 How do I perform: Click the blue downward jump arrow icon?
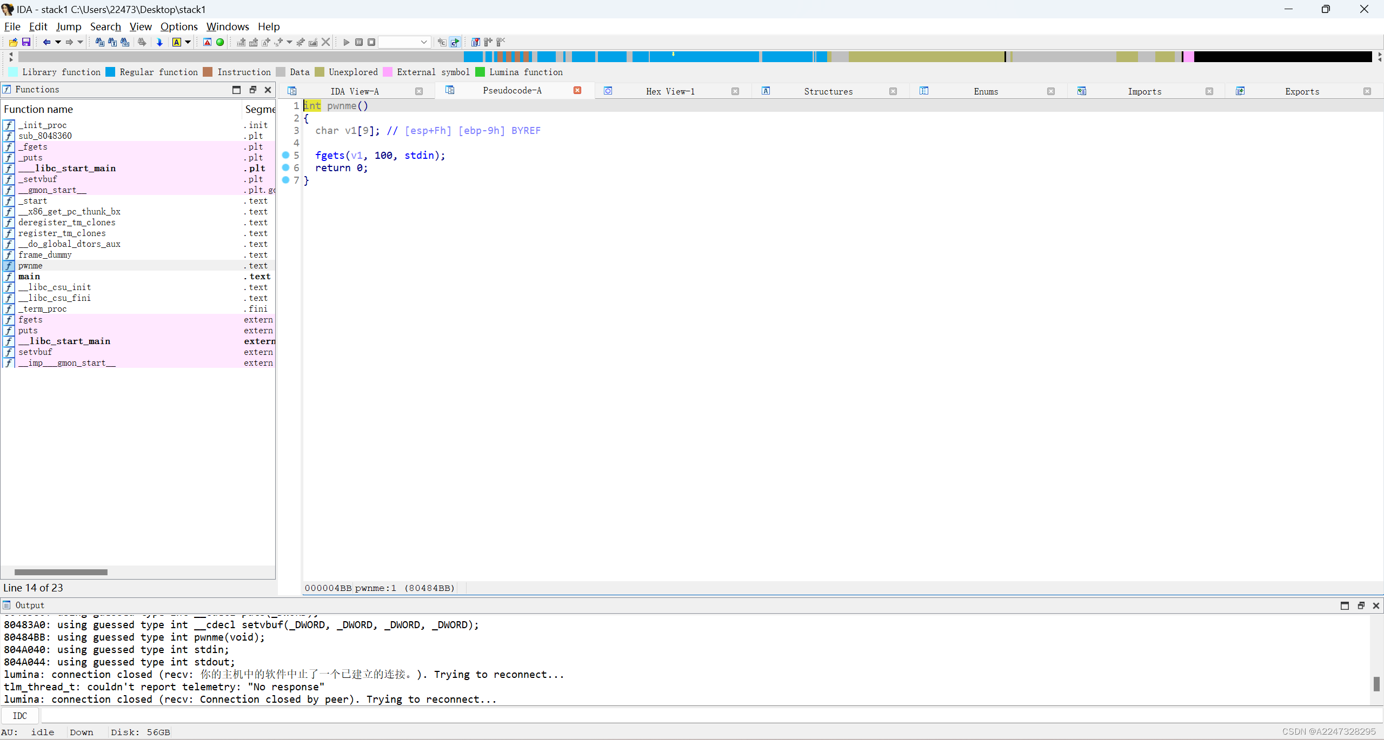coord(159,42)
